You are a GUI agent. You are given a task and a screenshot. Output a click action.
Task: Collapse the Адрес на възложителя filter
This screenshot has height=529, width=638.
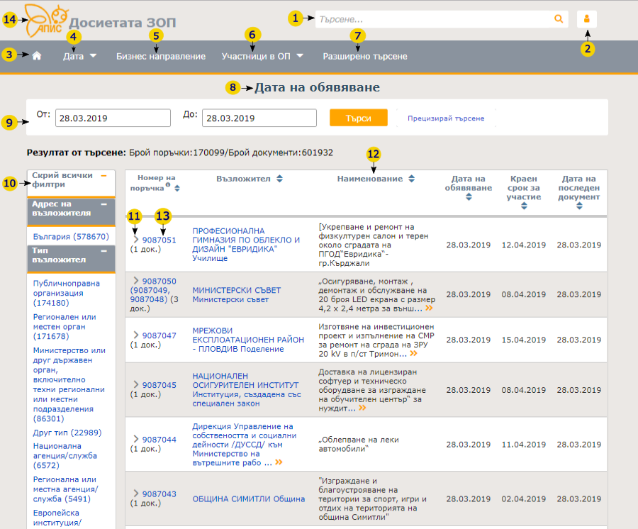[x=103, y=204]
